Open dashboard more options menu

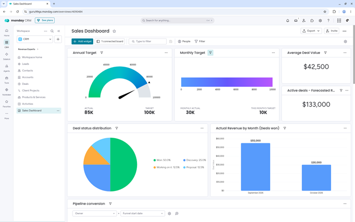344,31
